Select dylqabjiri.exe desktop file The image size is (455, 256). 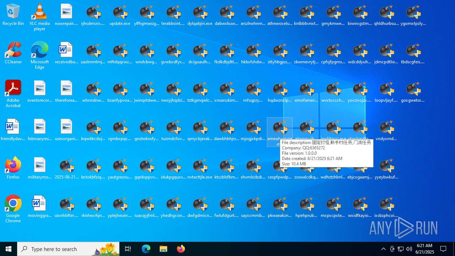[x=200, y=15]
